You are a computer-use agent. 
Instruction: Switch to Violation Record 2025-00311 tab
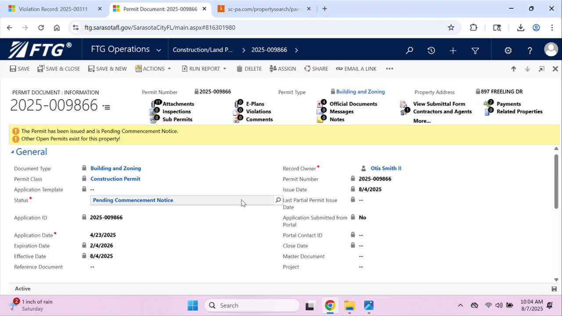click(53, 9)
